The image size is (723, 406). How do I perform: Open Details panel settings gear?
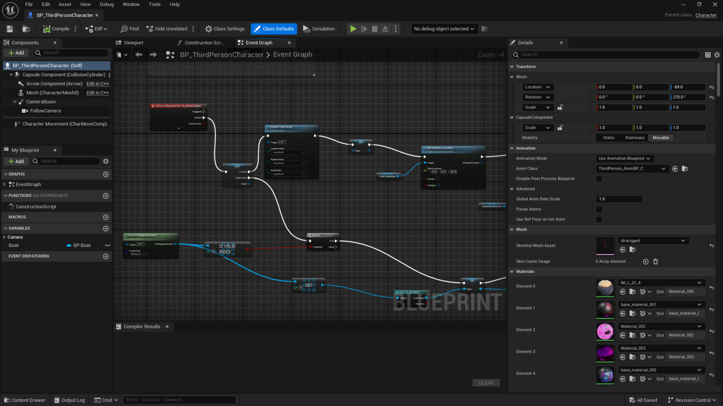717,55
